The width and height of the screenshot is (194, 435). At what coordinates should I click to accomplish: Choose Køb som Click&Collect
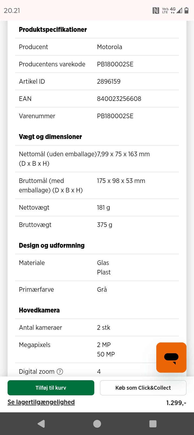click(x=143, y=388)
